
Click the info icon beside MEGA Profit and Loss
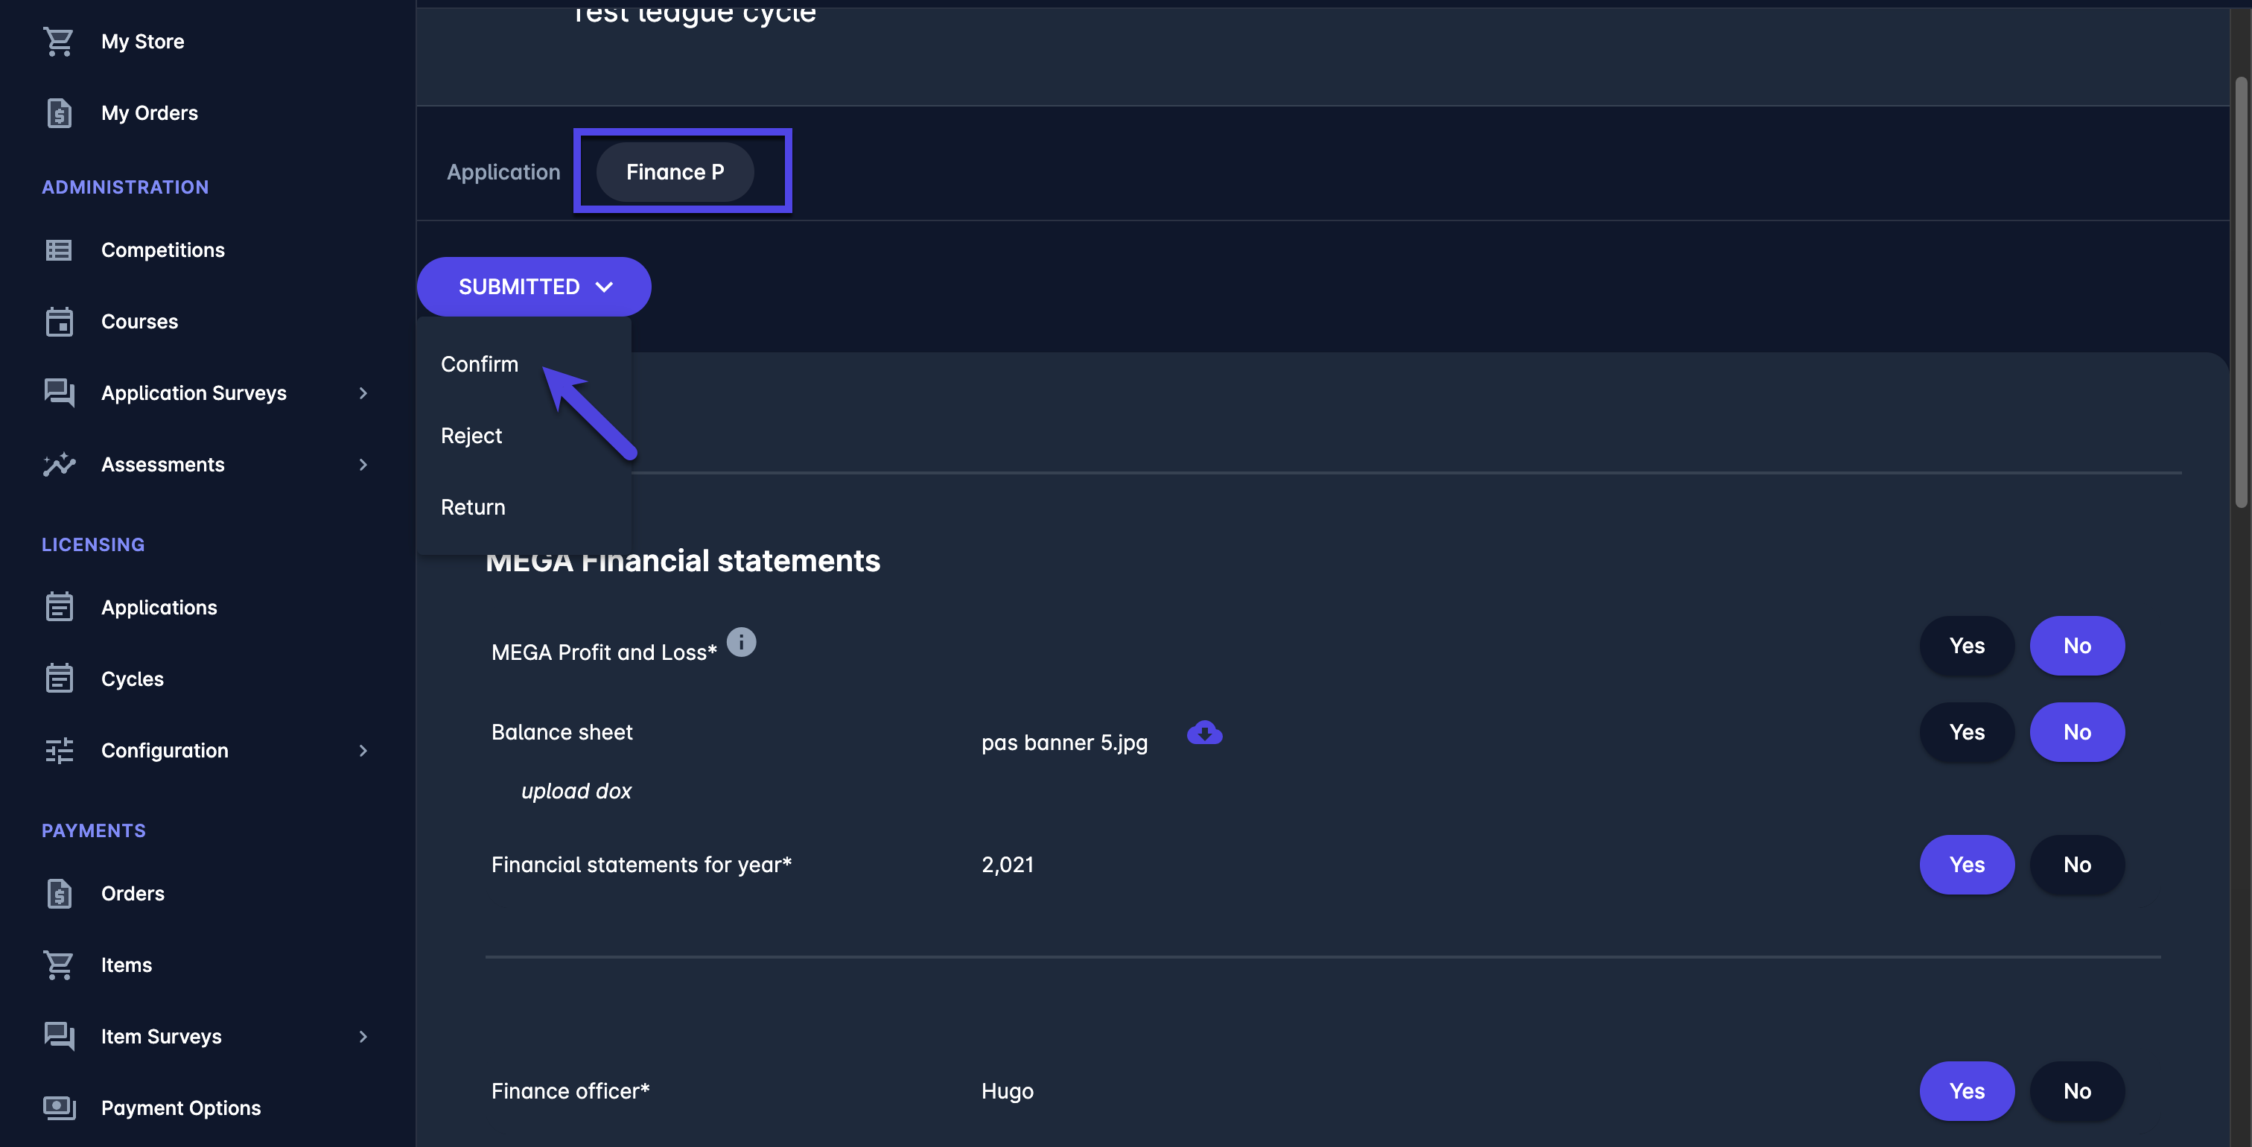[x=740, y=643]
